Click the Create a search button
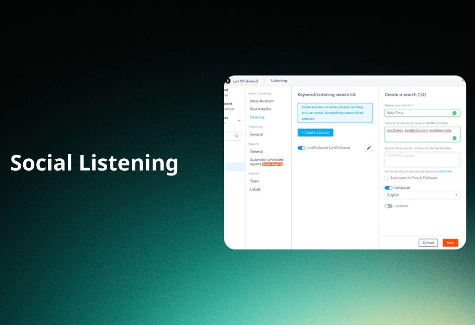 tap(315, 132)
